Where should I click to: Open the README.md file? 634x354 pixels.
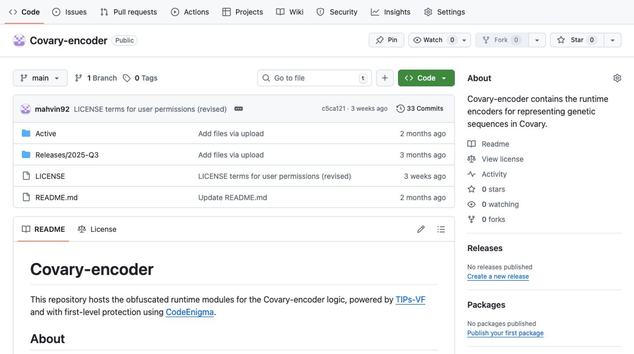click(56, 197)
